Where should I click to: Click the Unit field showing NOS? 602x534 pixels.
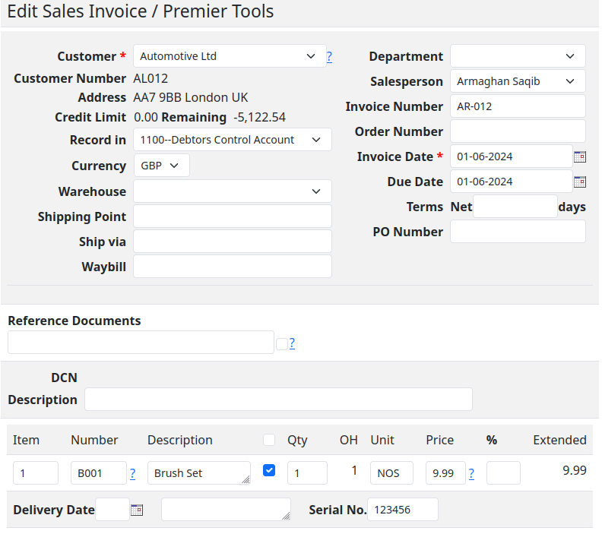pos(391,473)
